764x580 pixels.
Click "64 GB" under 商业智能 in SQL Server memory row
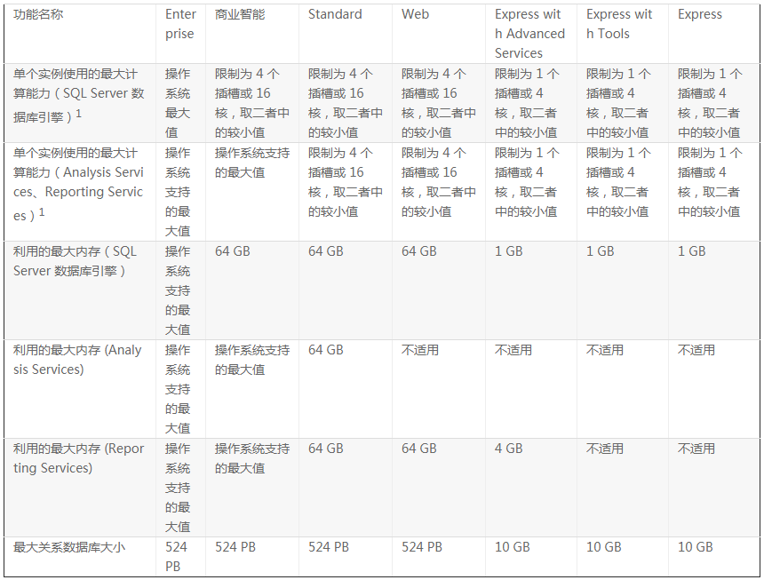point(233,251)
